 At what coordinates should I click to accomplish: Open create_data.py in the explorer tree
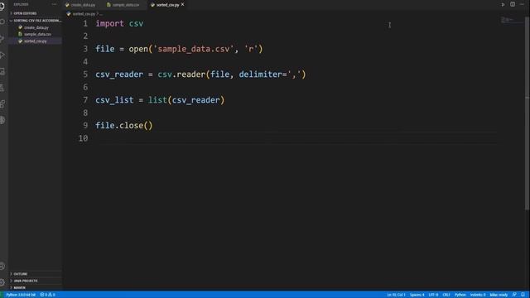(36, 27)
